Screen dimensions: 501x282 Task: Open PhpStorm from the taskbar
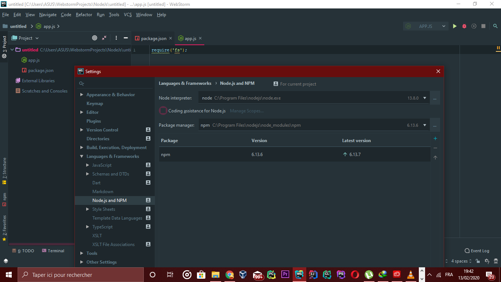(341, 275)
